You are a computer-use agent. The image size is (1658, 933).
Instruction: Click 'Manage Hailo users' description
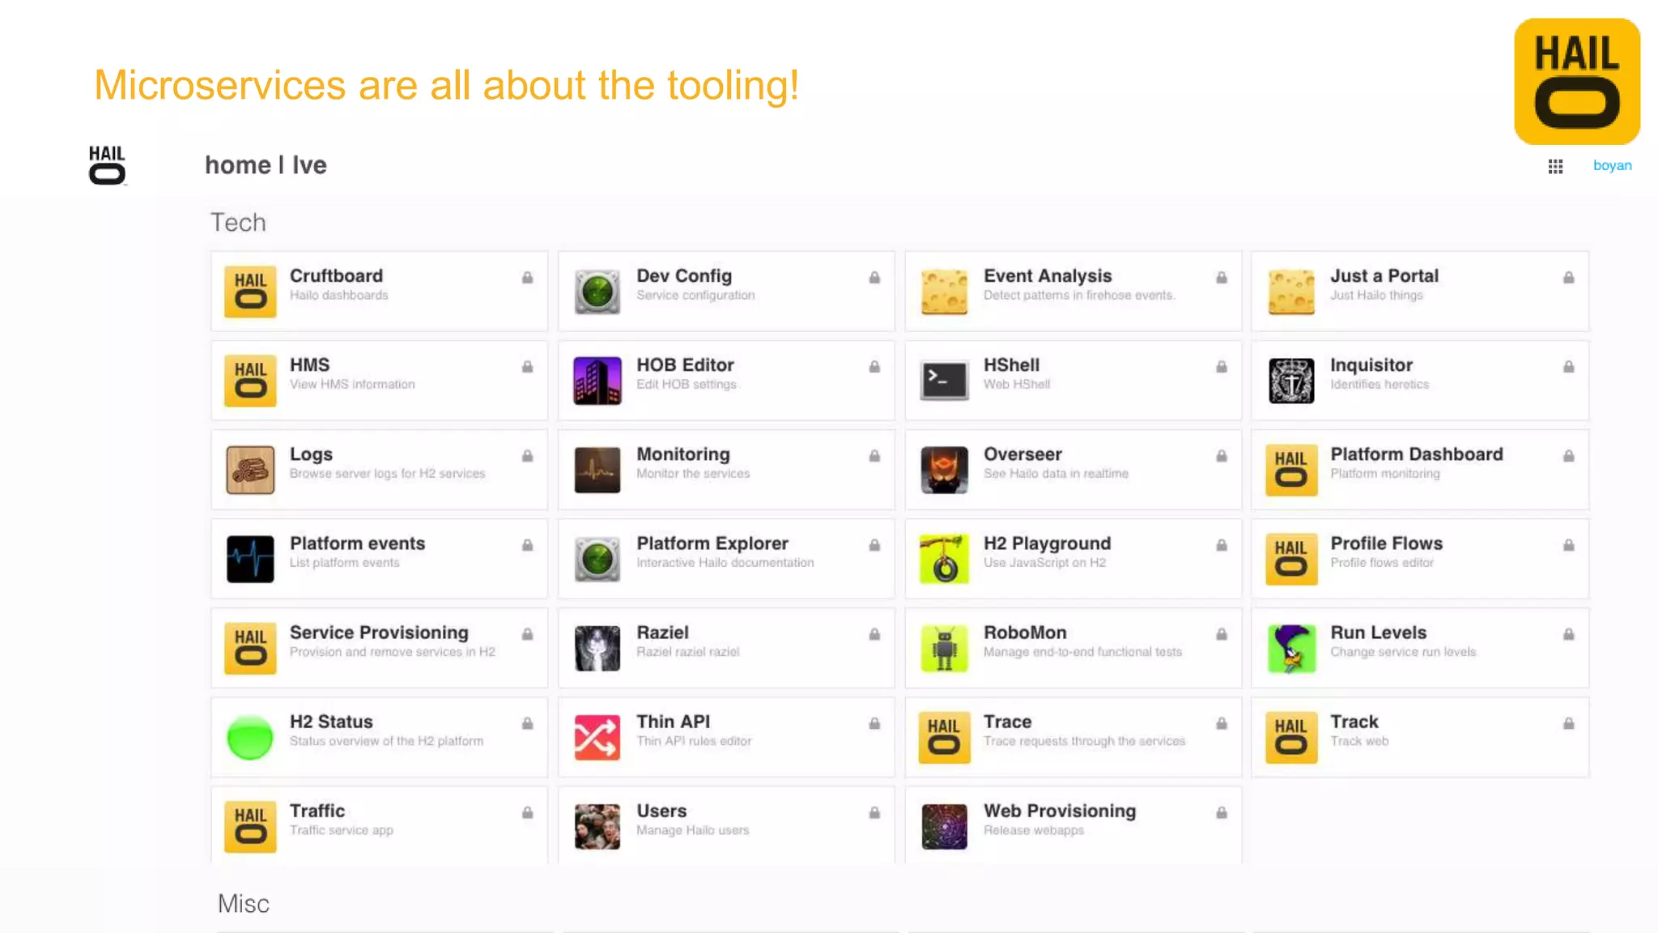pyautogui.click(x=692, y=830)
